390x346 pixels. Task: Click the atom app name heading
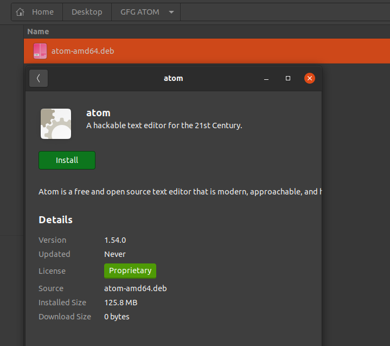click(x=98, y=113)
